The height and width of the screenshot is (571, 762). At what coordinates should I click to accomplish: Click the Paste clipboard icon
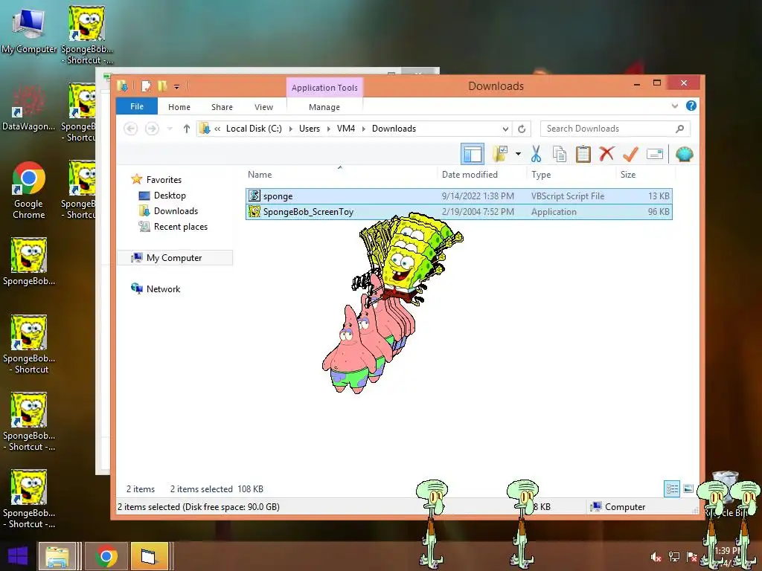point(583,154)
